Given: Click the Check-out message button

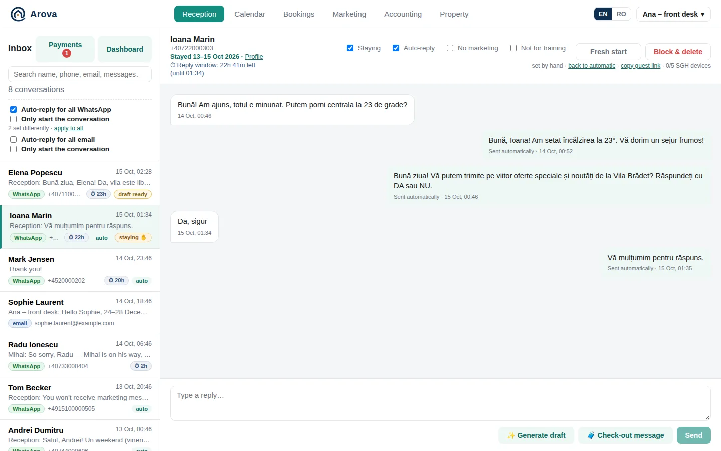Looking at the screenshot, I should (626, 435).
